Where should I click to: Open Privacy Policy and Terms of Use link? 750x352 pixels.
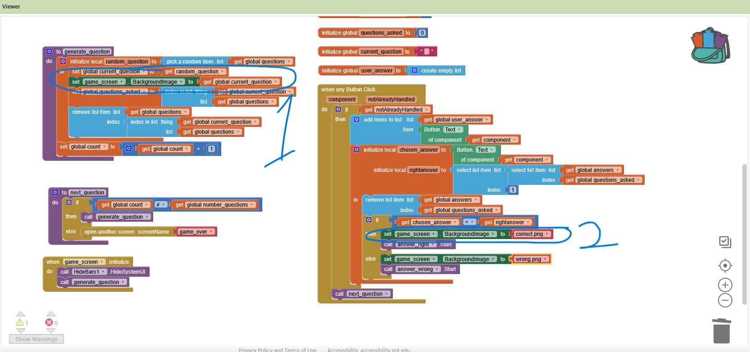point(277,350)
